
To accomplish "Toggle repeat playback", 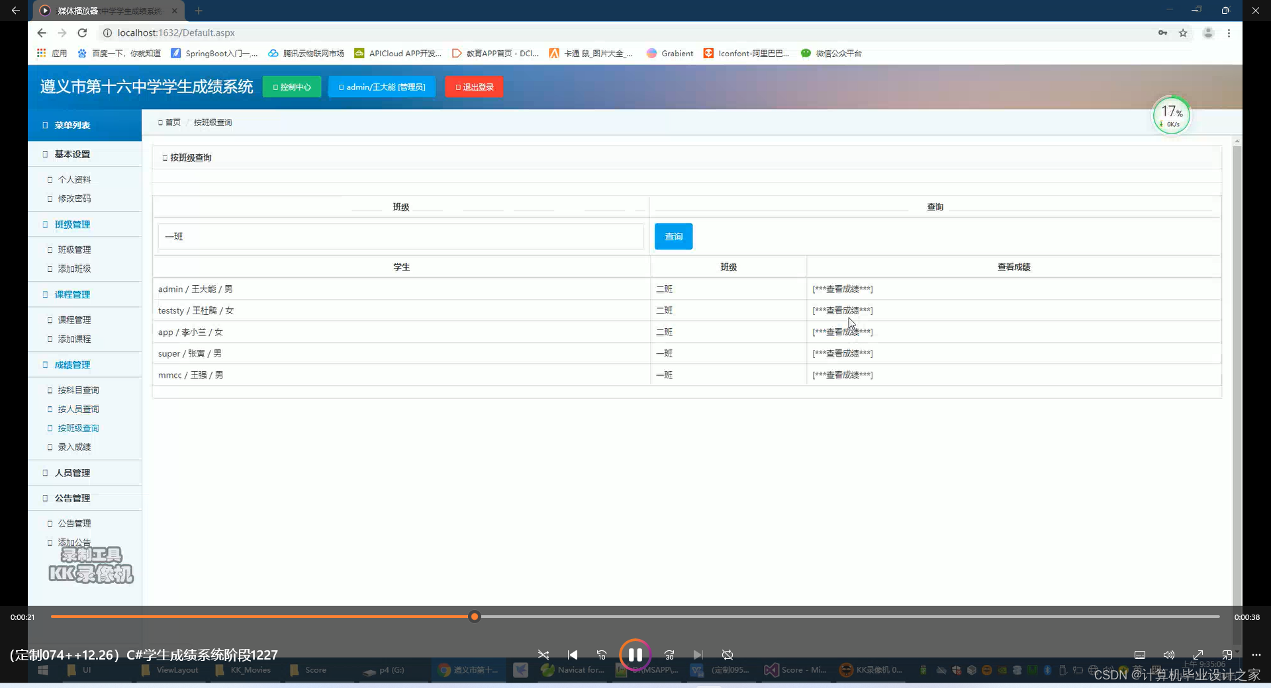I will (728, 655).
